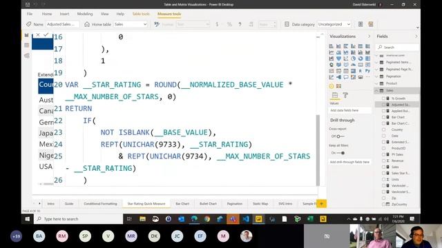Viewport: 442px width, 248px height.
Task: Open Power BI Desktop taskbar icon
Action: 258,219
